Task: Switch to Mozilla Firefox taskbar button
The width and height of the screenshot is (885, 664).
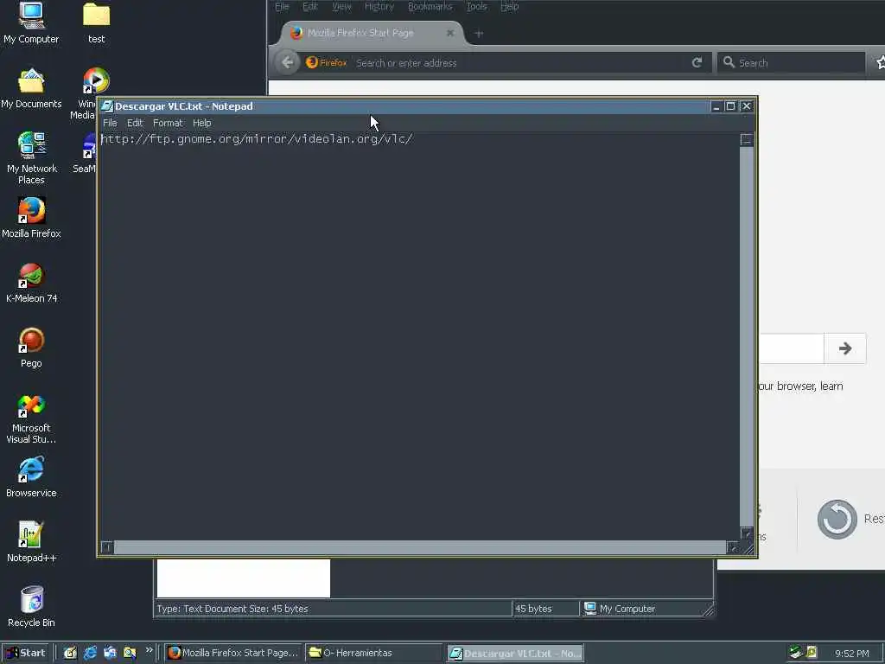Action: pyautogui.click(x=233, y=653)
